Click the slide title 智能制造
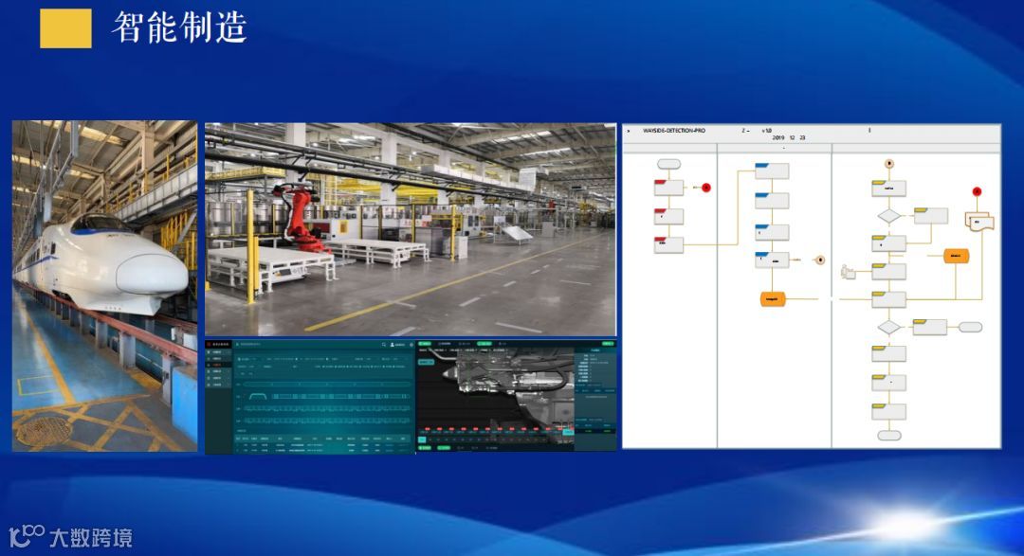Screen dimensions: 1024x556 [x=179, y=27]
